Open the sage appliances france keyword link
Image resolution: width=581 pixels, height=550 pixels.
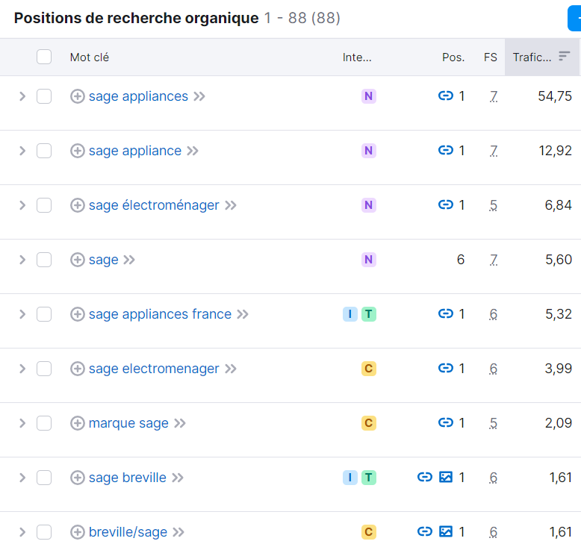tap(160, 314)
